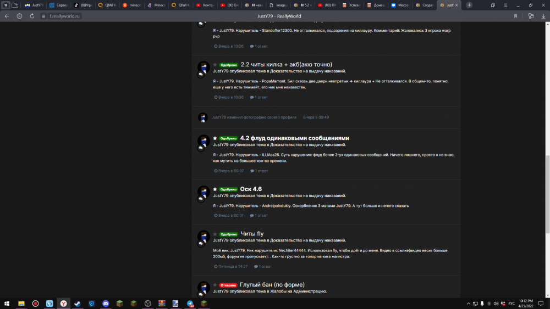Open Steam from the taskbar
Viewport: 550px width, 309px height.
[x=78, y=304]
